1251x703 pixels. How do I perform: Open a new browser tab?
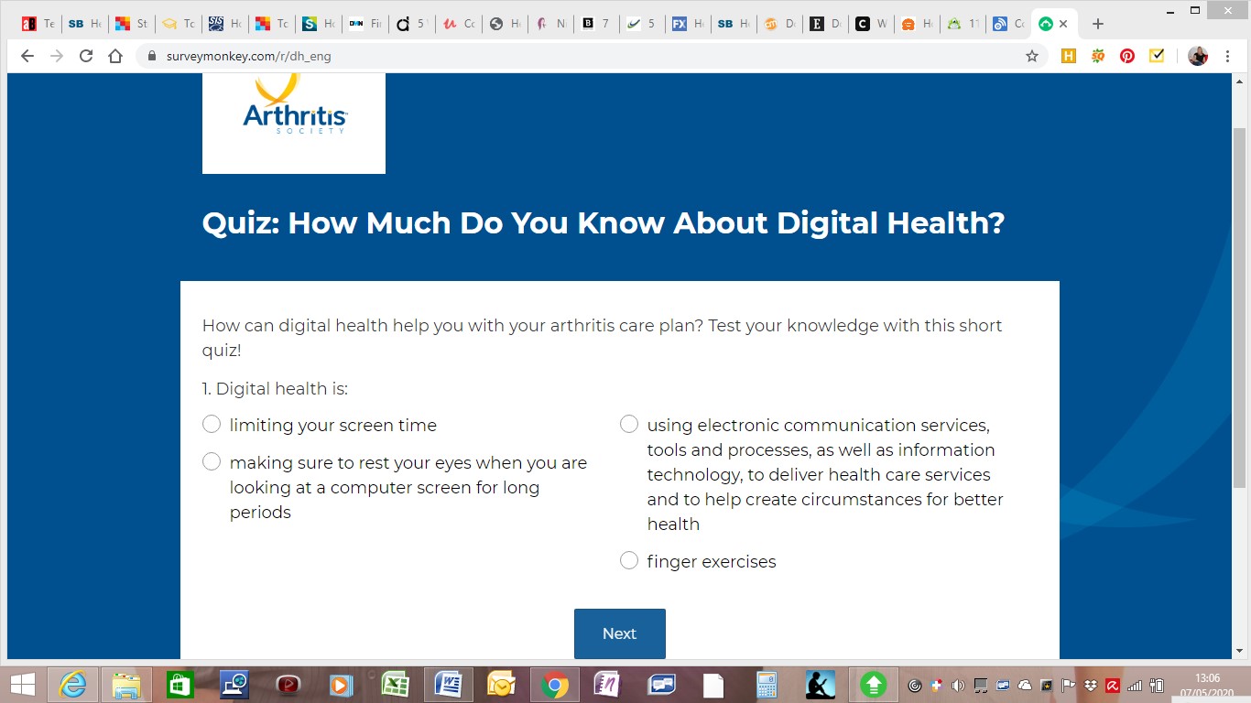(x=1097, y=23)
